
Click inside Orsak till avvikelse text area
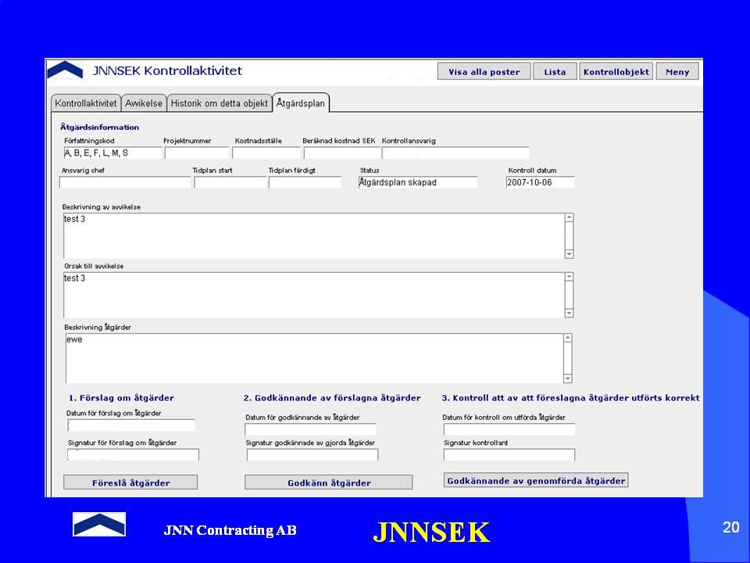pyautogui.click(x=314, y=295)
